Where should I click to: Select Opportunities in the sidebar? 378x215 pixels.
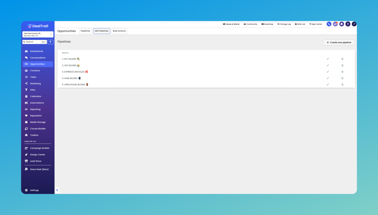click(38, 64)
